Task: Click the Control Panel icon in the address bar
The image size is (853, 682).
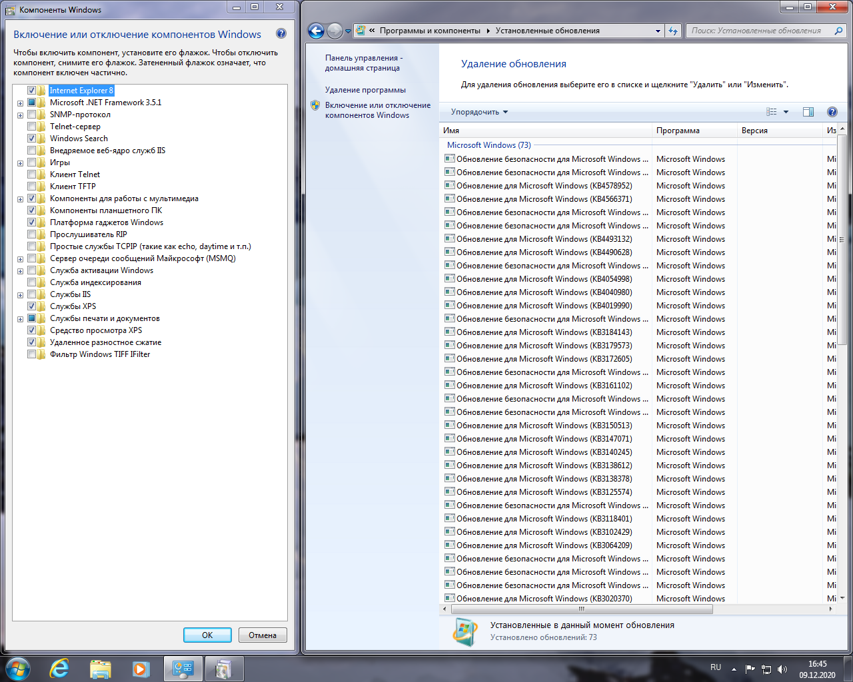Action: [361, 31]
